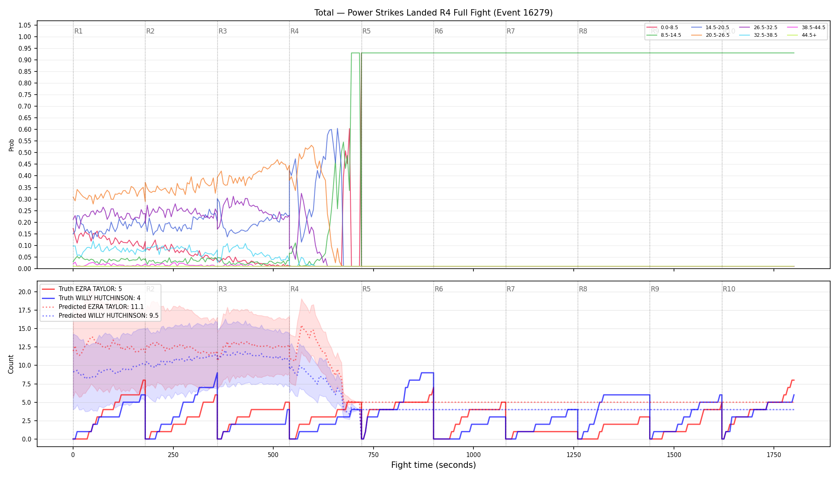Click the 500 tick on time axis
839x479 pixels.
pyautogui.click(x=273, y=455)
